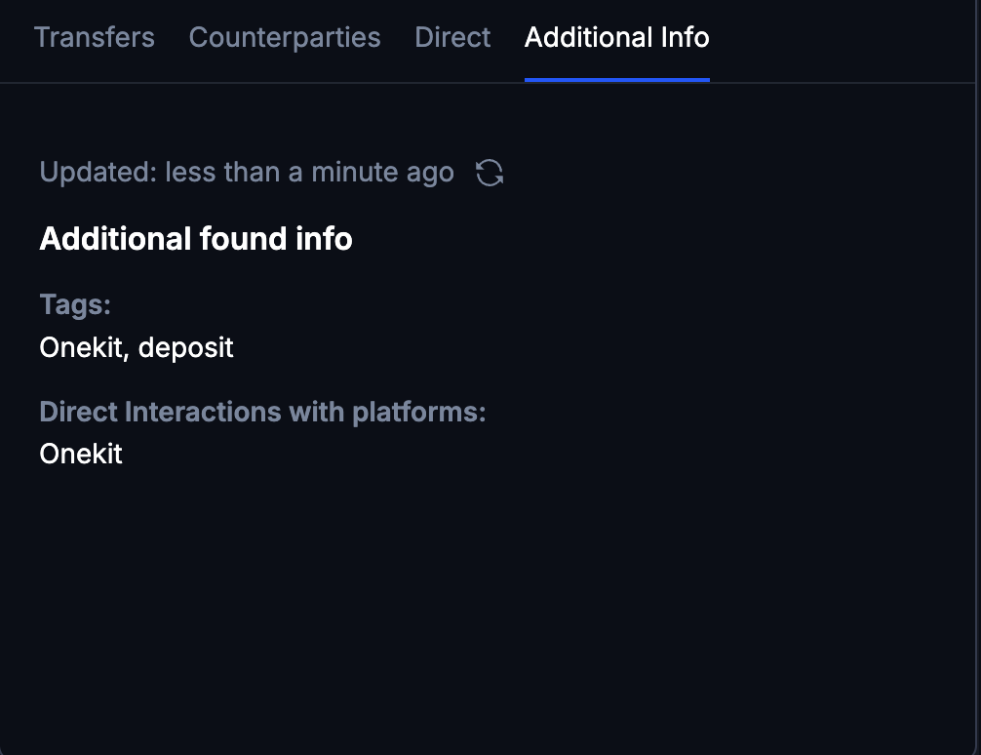The width and height of the screenshot is (981, 755).
Task: Click the active tab underline indicator
Action: [x=616, y=81]
